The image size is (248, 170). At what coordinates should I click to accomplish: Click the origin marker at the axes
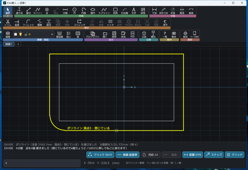tap(124, 87)
